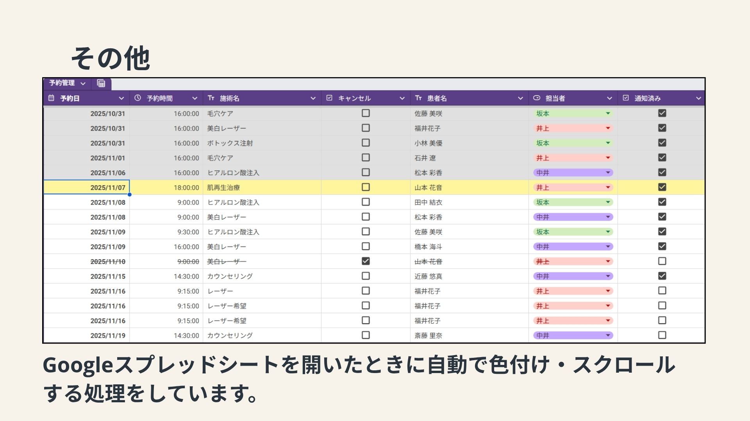Open the 患者名 column header menu arrow

520,98
